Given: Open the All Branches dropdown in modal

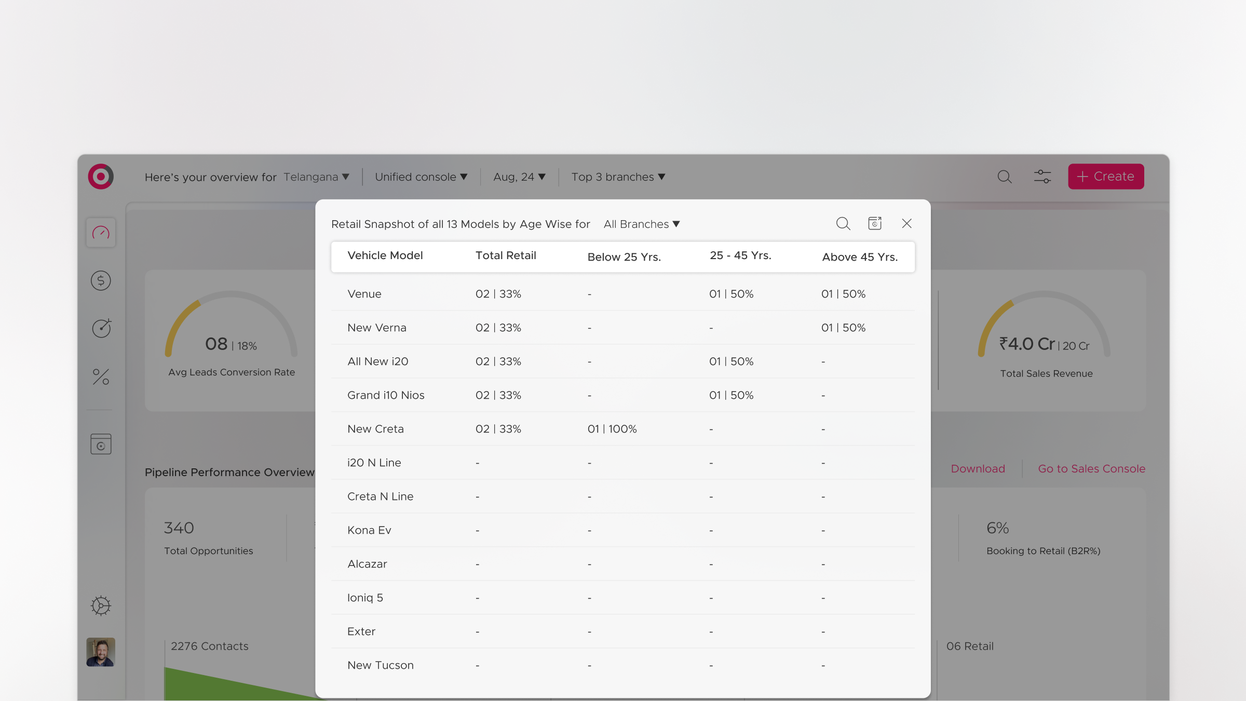Looking at the screenshot, I should (x=642, y=224).
